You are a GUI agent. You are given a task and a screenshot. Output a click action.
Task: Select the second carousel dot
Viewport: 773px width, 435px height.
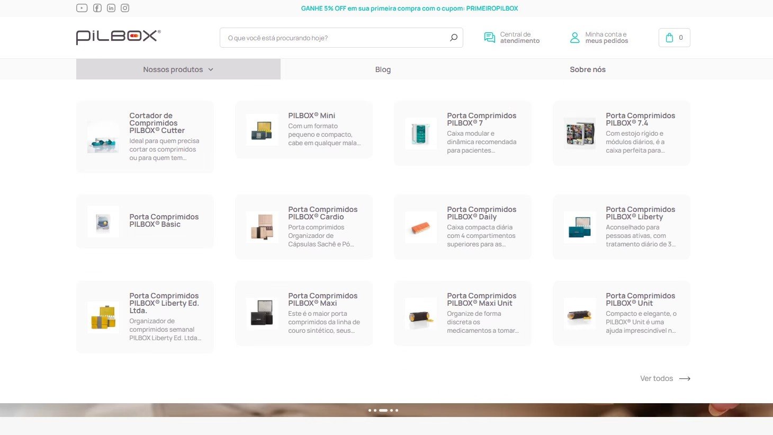pos(375,410)
